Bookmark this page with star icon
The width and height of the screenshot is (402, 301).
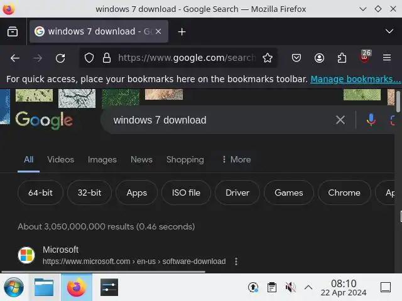pos(268,58)
